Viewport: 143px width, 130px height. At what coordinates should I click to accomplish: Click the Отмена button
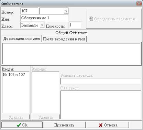(108, 125)
